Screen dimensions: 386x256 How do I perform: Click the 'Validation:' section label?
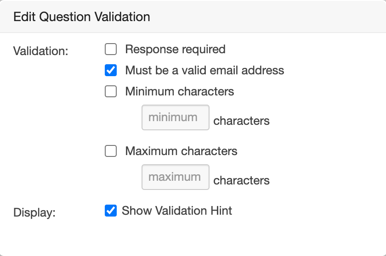(x=40, y=51)
